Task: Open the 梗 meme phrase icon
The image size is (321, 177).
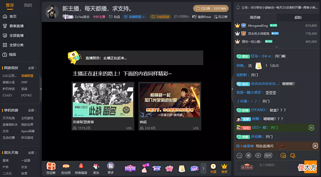Action: (248, 156)
